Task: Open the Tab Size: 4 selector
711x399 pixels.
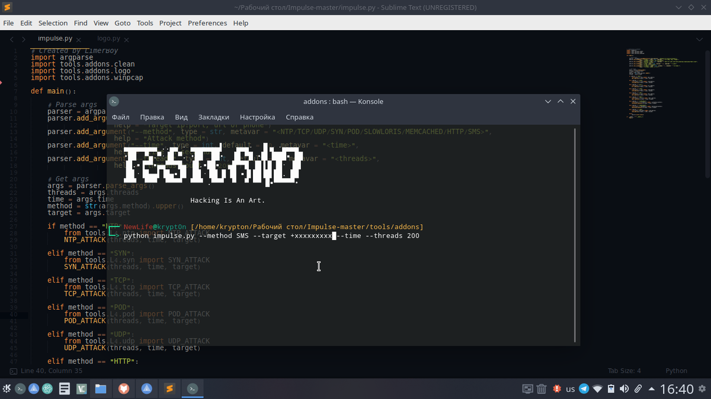Action: [624, 371]
